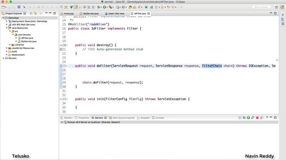Open the Java EE perspective icon

(282, 7)
